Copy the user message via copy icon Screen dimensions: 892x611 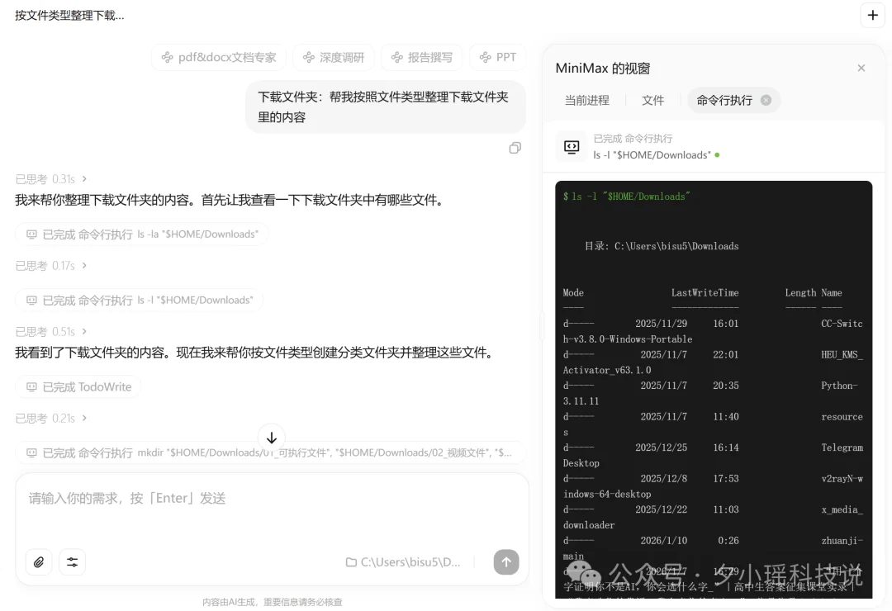point(515,147)
